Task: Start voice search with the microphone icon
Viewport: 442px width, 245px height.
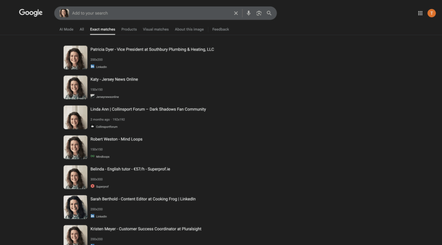Action: point(248,13)
